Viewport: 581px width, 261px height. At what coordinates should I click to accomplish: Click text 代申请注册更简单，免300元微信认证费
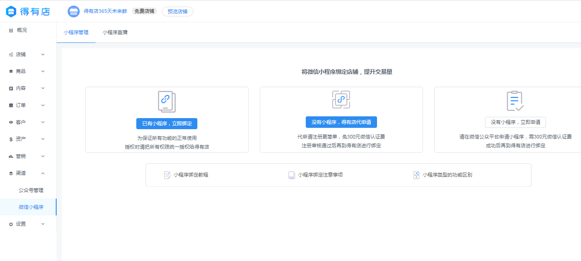point(341,137)
